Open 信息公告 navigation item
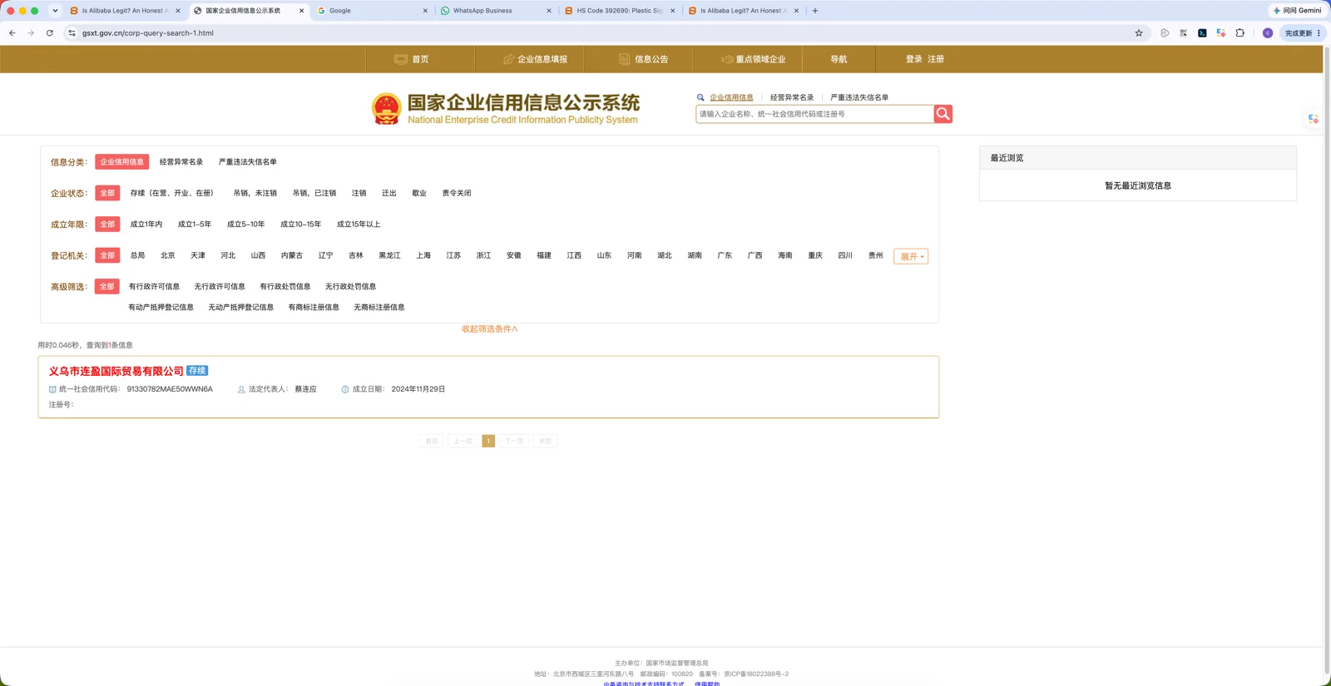This screenshot has width=1331, height=686. (643, 59)
